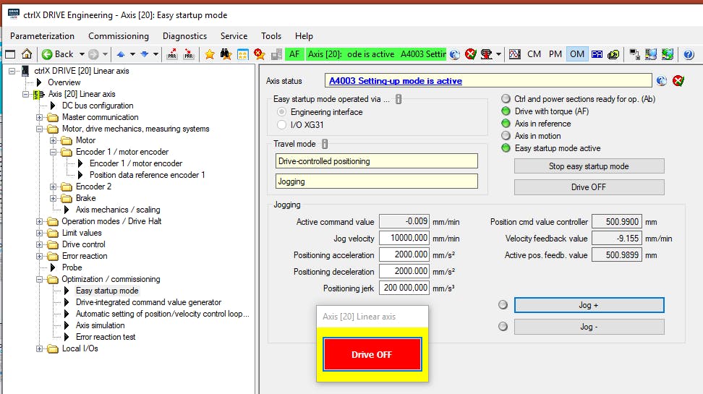This screenshot has height=394, width=703.
Task: Select Position data reference encoder 1
Action: tap(147, 175)
